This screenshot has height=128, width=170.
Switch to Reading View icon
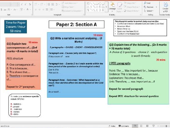click(147, 126)
